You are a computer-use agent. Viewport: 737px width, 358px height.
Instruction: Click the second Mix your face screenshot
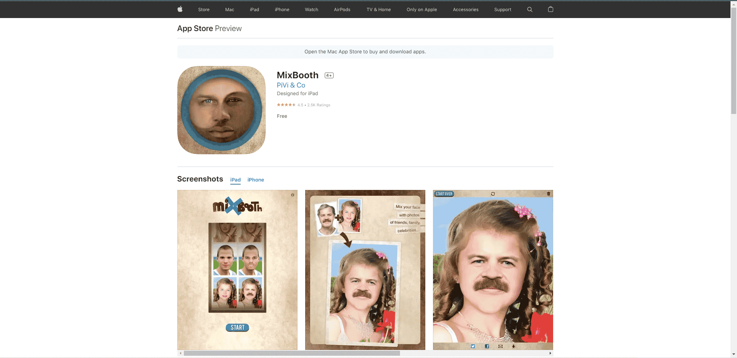(365, 270)
